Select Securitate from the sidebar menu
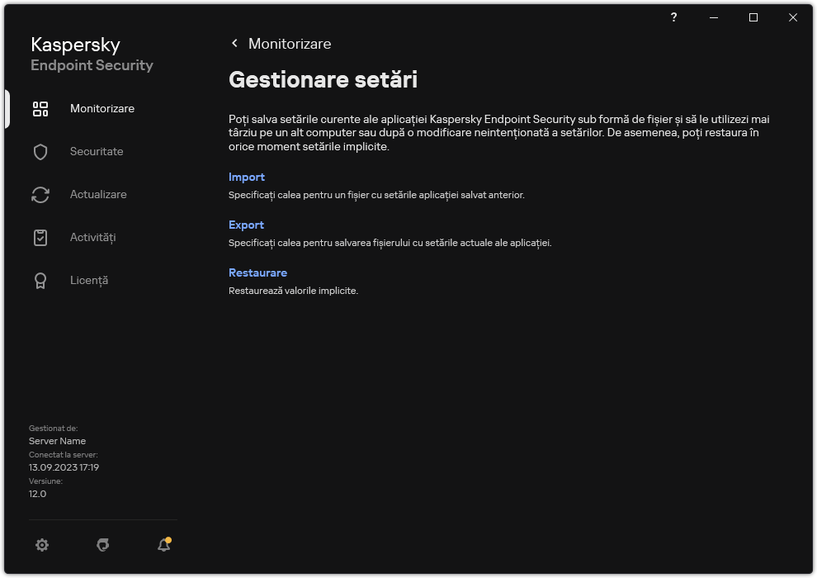The width and height of the screenshot is (817, 578). [x=97, y=151]
